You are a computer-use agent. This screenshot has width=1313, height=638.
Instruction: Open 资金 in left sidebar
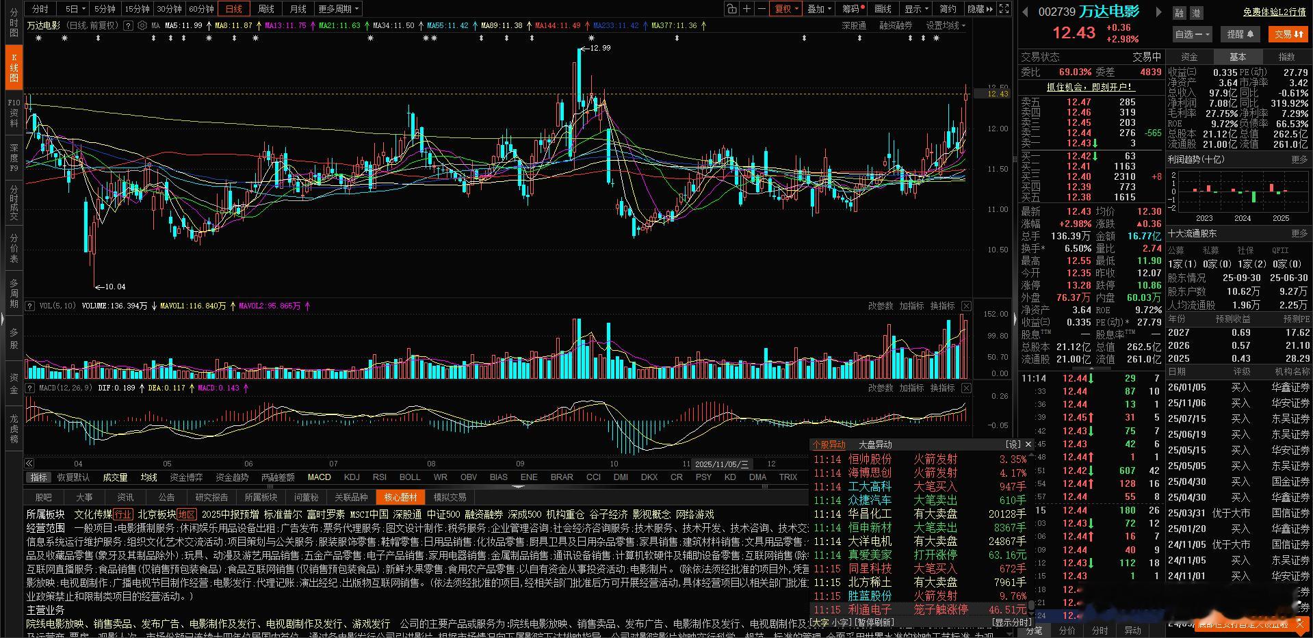click(x=14, y=384)
